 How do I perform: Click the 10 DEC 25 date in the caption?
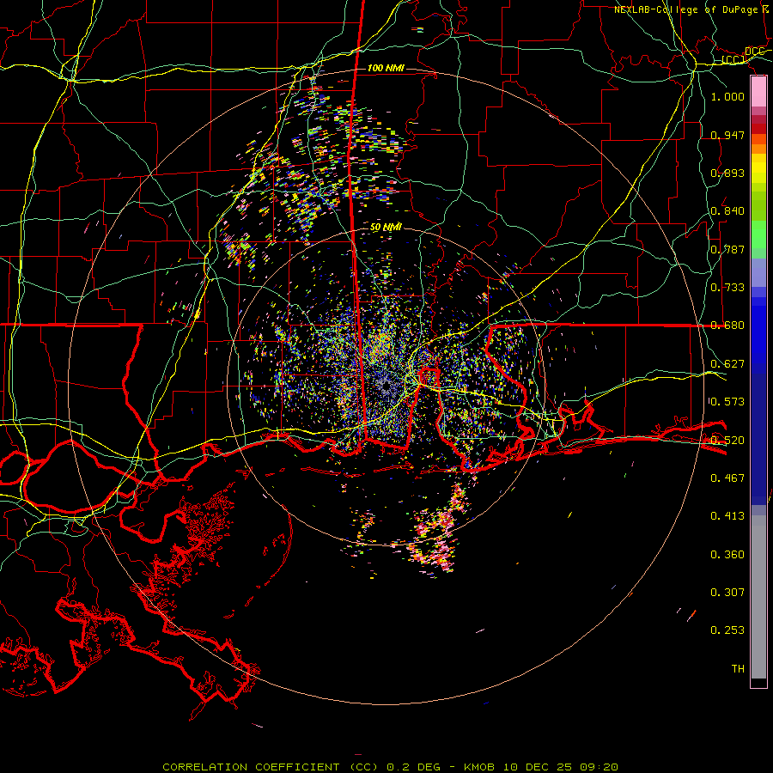539,767
